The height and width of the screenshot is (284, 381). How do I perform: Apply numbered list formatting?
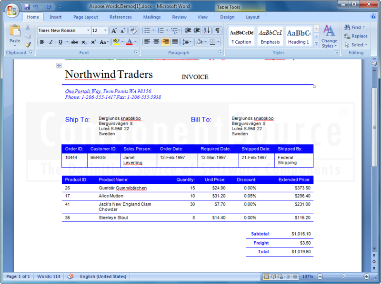point(161,30)
